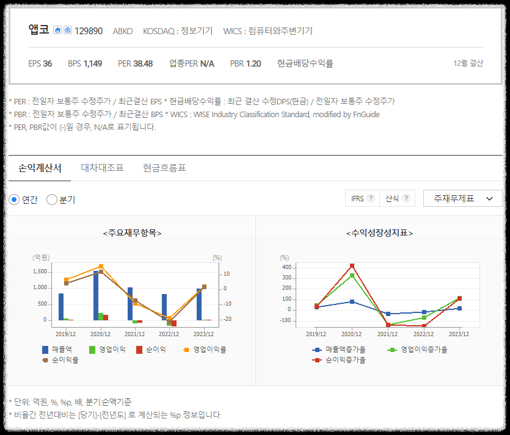Click the 2023/12 blue 매출액증가율 point
Screen dimensions: 510x435
(459, 308)
